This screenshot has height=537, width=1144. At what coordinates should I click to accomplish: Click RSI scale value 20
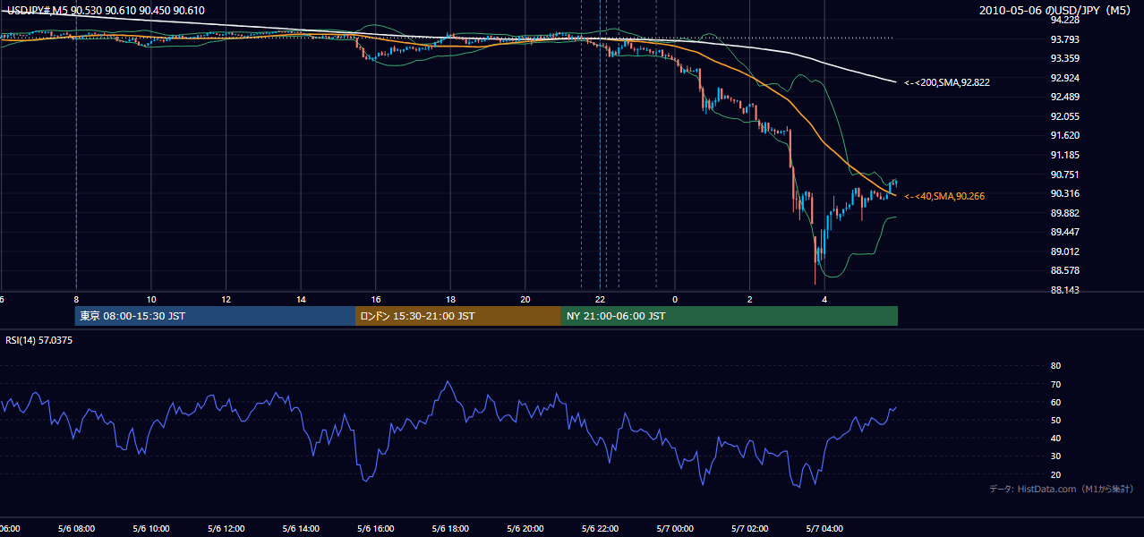[1055, 474]
